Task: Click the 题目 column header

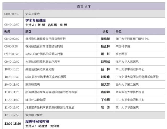Action: point(28,32)
